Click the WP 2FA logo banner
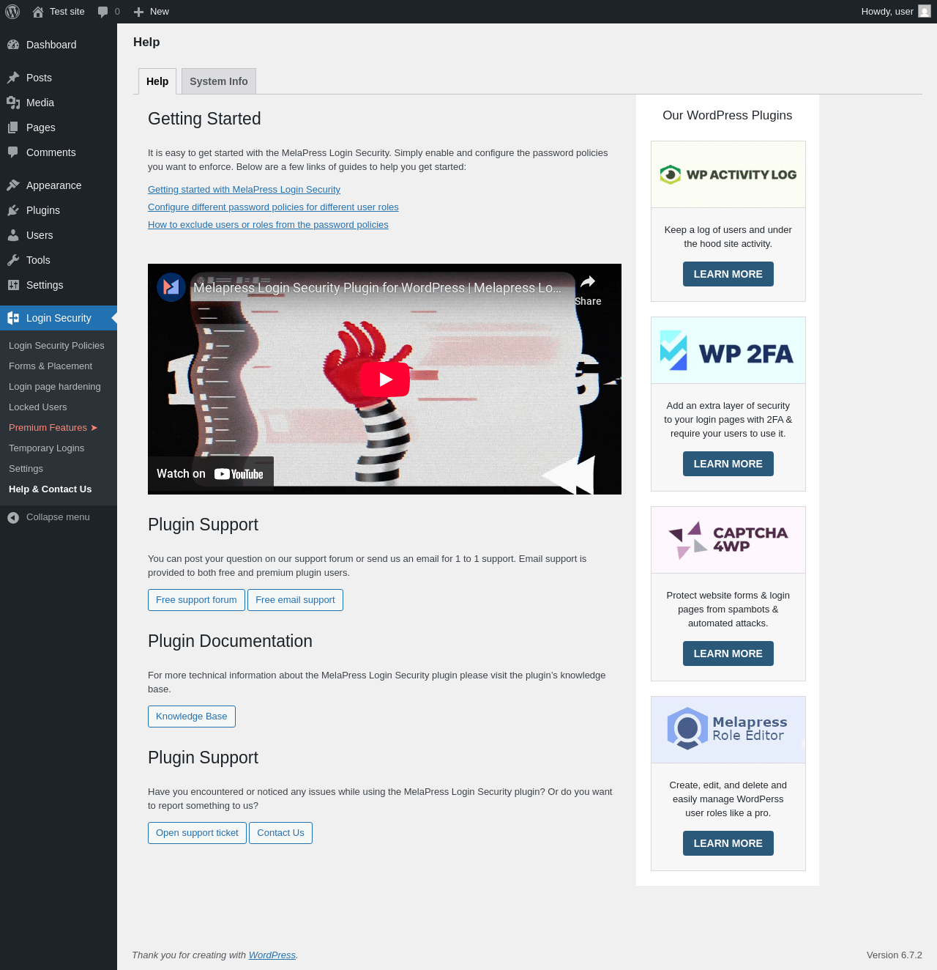 [728, 350]
